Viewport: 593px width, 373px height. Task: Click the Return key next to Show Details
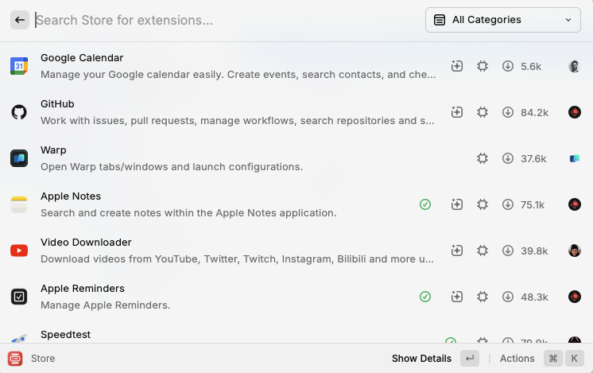coord(470,358)
